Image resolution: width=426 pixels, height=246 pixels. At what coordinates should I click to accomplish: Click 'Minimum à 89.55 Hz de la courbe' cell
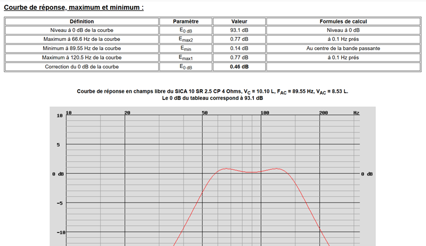coord(82,48)
